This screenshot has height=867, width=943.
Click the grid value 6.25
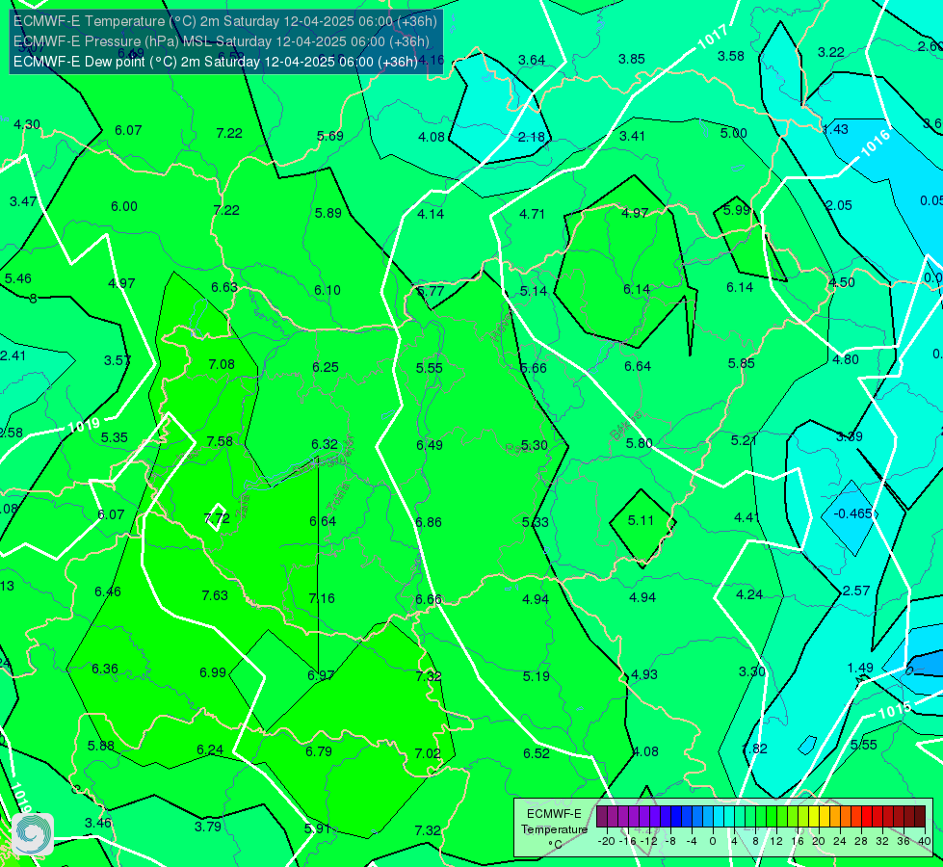(x=326, y=367)
